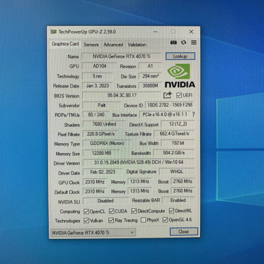This screenshot has width=264, height=264.
Task: Toggle the DirectML checkbox
Action: [x=171, y=211]
